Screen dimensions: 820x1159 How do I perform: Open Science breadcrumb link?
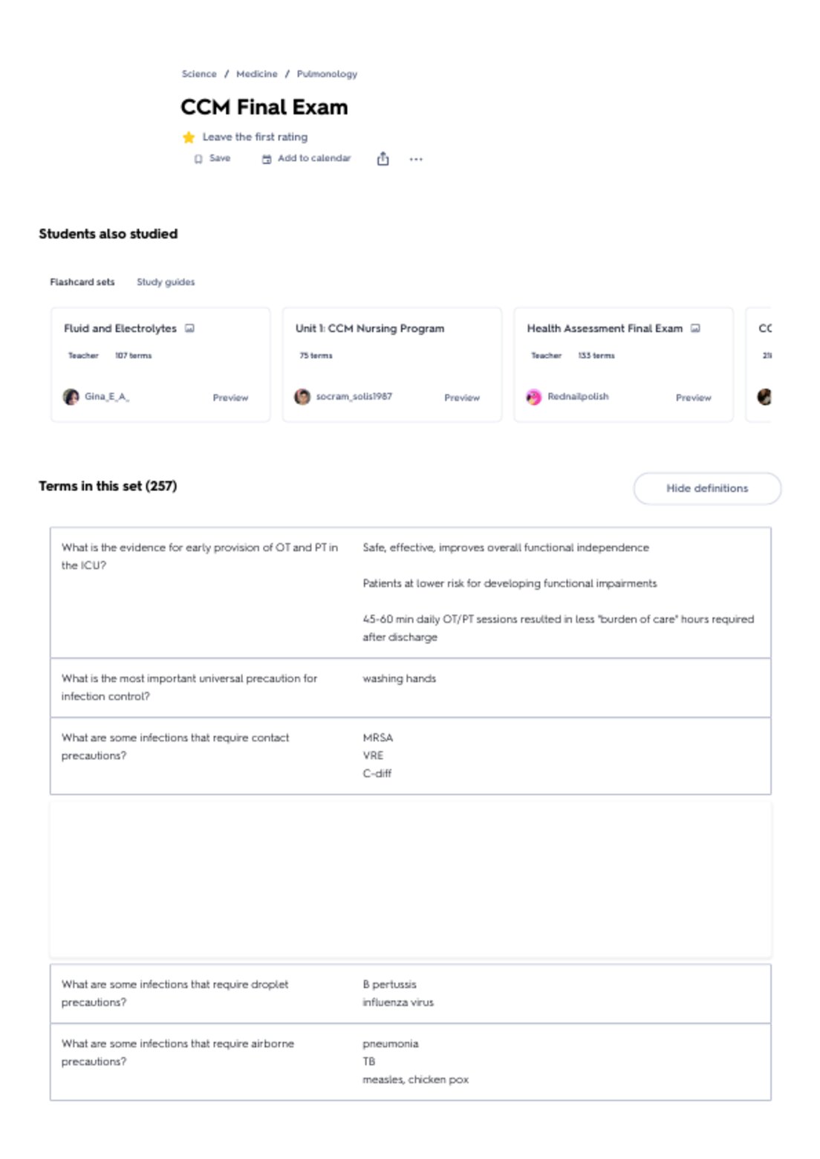[199, 74]
